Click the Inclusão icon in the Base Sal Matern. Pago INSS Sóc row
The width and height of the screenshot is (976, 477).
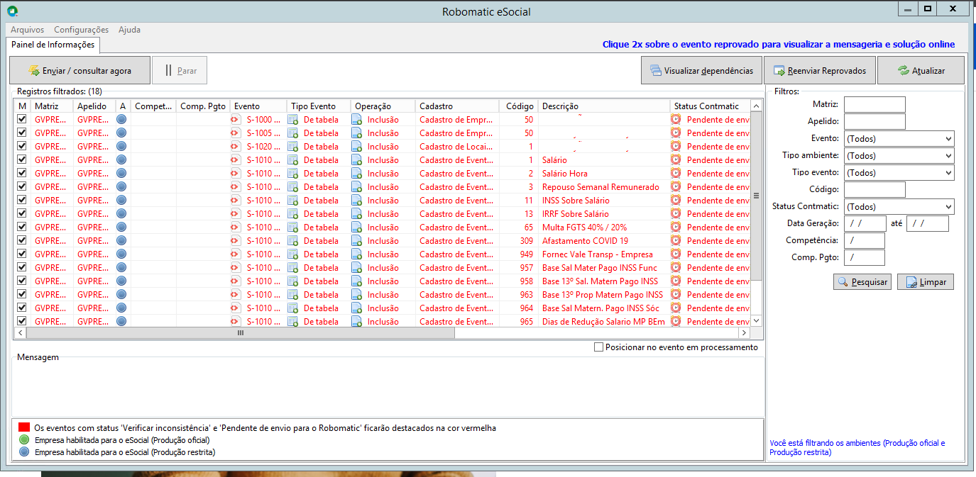click(x=357, y=308)
